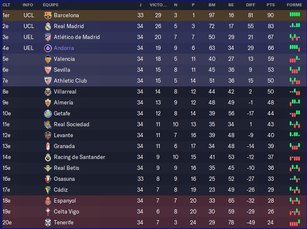This screenshot has height=229, width=307.
Task: Click the Espanyol club badge
Action: click(x=48, y=200)
